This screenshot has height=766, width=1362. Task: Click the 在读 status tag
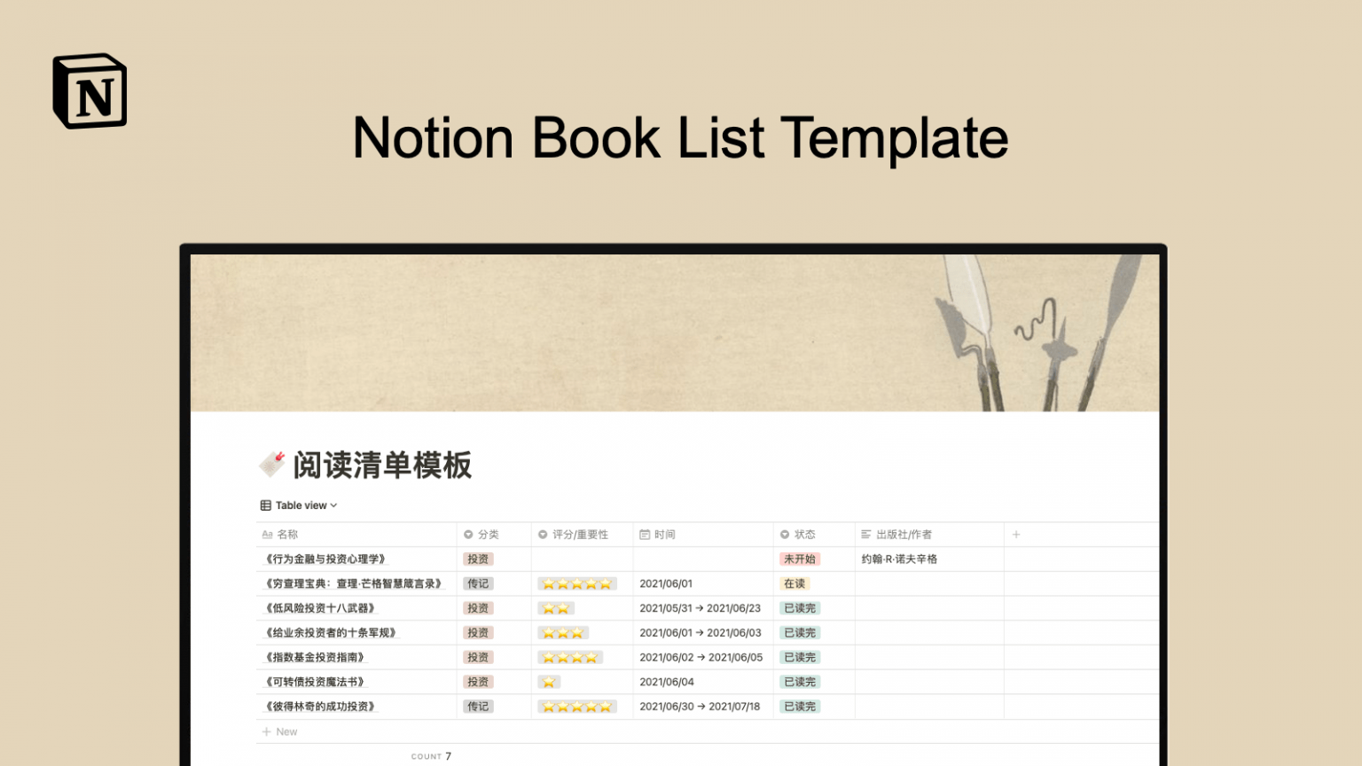pos(794,583)
